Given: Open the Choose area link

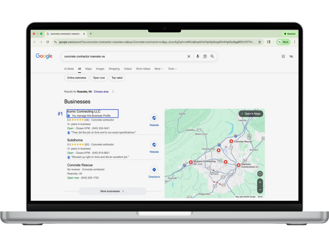Looking at the screenshot, I should (101, 91).
